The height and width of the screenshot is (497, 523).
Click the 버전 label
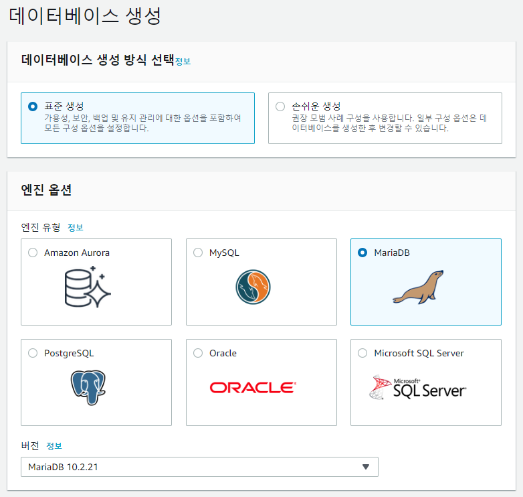point(30,446)
